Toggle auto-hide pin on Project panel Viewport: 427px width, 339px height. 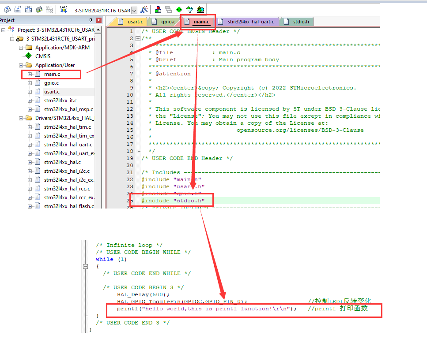(91, 20)
